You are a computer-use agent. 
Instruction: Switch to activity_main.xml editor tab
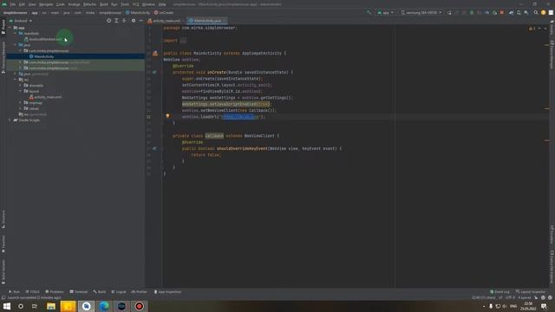coord(165,21)
